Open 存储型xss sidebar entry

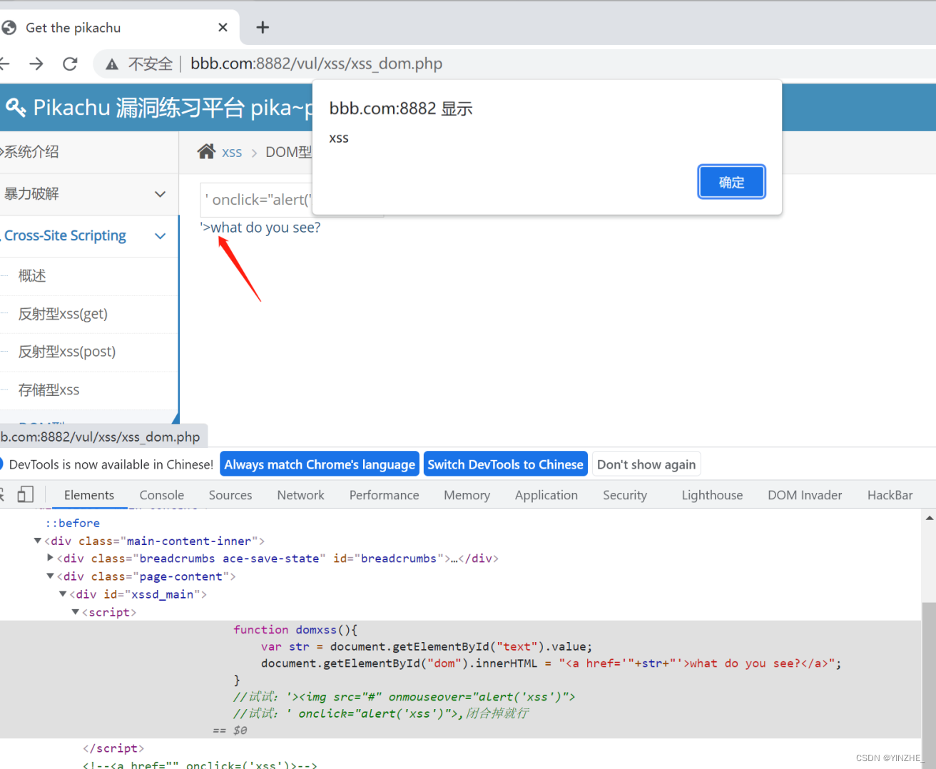pos(49,389)
